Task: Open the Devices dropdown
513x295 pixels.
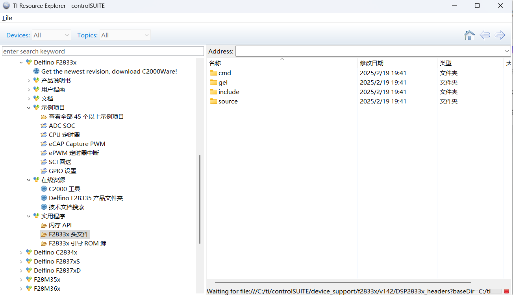Action: 52,35
